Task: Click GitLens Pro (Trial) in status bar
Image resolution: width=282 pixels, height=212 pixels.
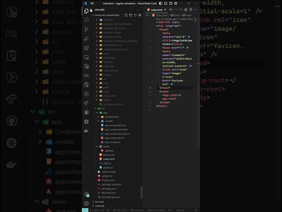Action: (156, 210)
